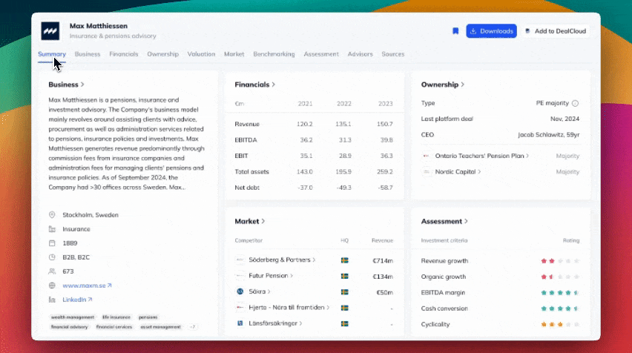Open the www.maxm.se website link
Viewport: 632px width, 353px height.
click(87, 286)
